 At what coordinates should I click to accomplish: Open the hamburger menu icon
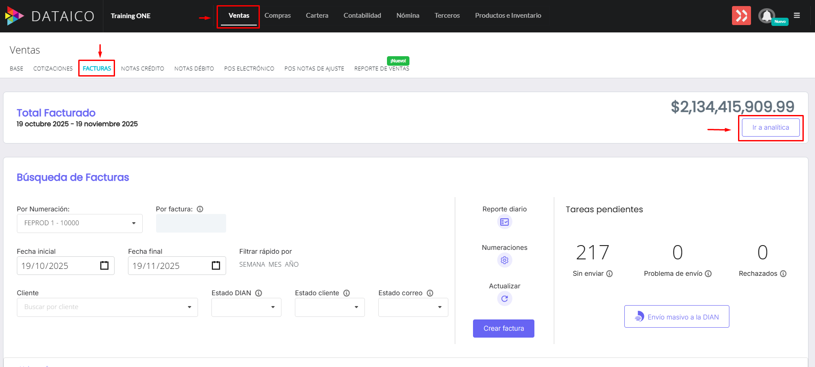pos(797,16)
